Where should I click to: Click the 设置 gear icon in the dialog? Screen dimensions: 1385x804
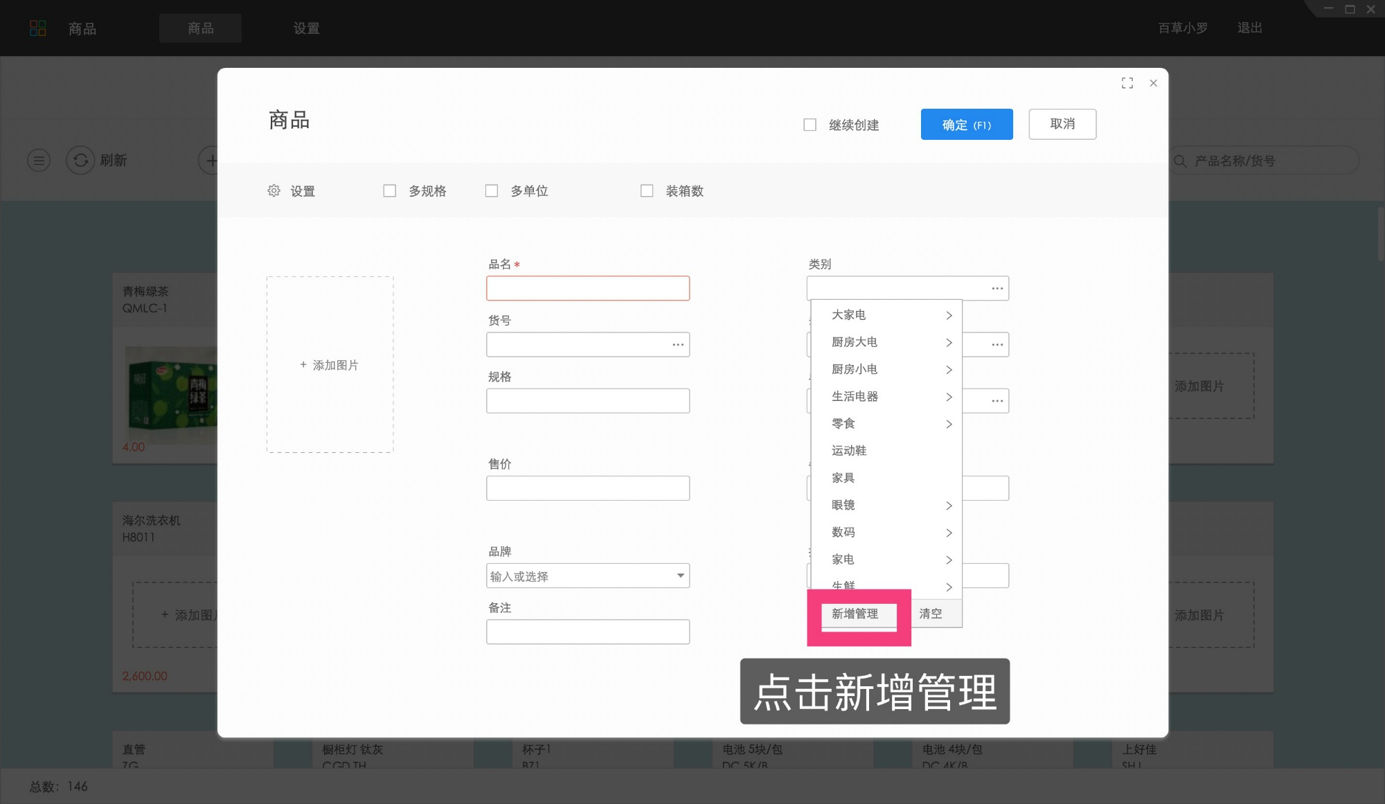point(274,190)
